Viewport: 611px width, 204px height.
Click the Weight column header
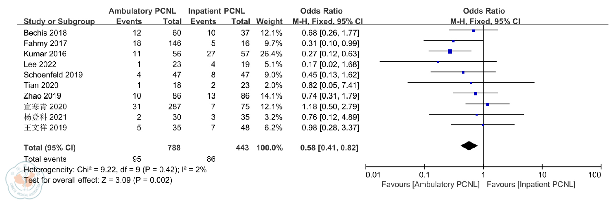tap(269, 21)
